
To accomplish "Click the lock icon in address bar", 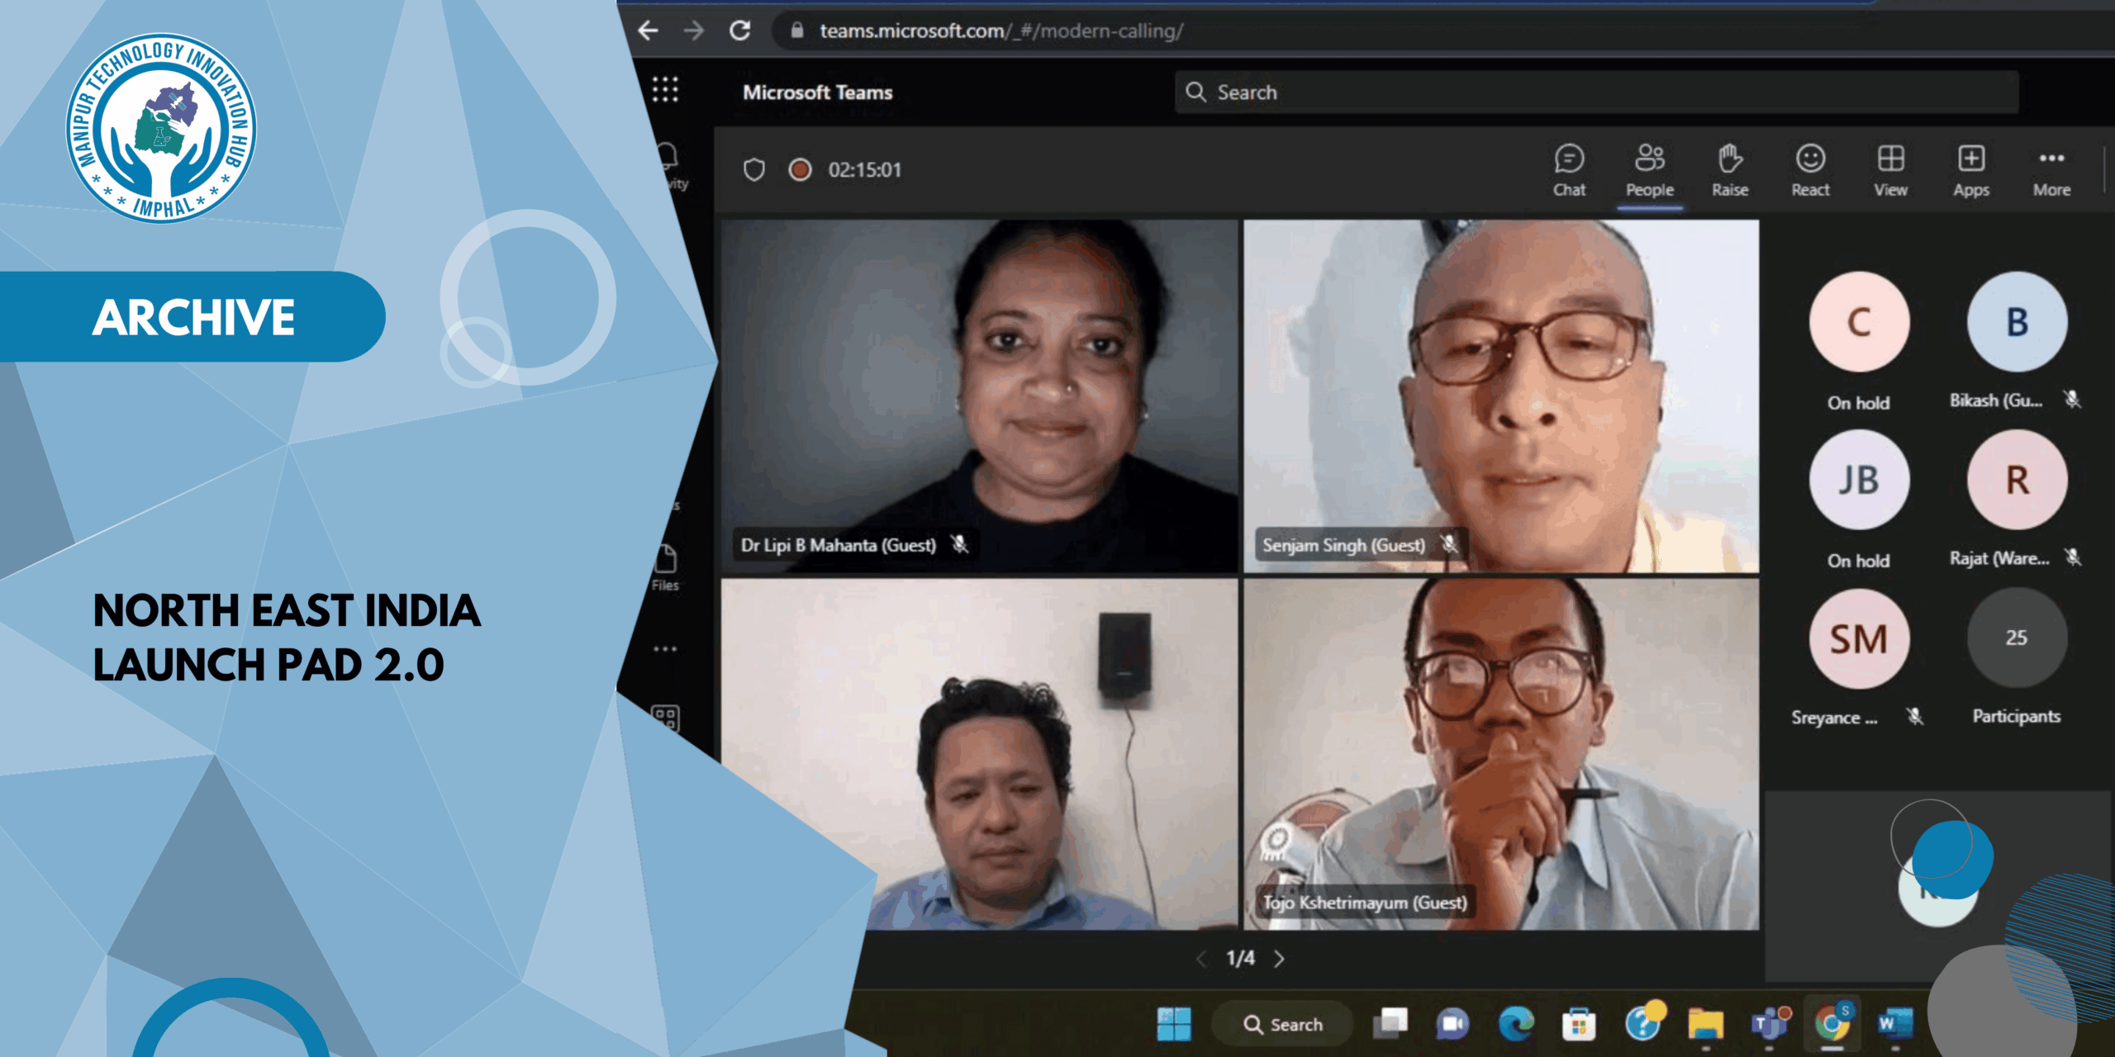I will coord(796,31).
